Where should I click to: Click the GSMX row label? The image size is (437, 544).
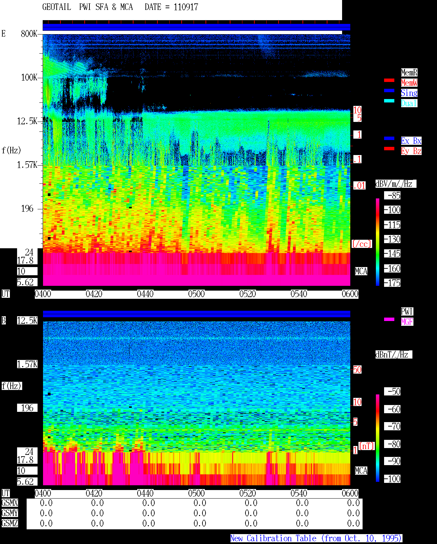pos(10,503)
